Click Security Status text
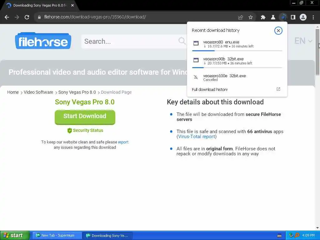The width and height of the screenshot is (320, 240). click(88, 130)
